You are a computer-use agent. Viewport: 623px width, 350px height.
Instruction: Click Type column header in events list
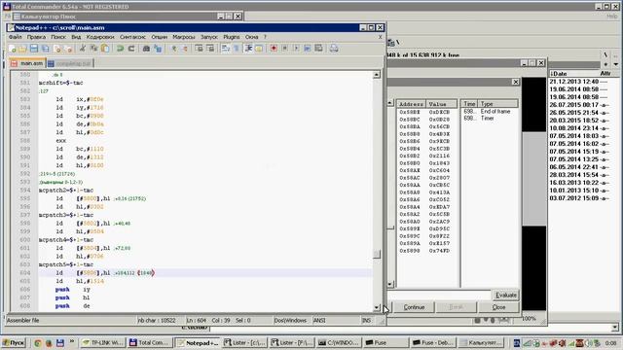click(x=497, y=104)
